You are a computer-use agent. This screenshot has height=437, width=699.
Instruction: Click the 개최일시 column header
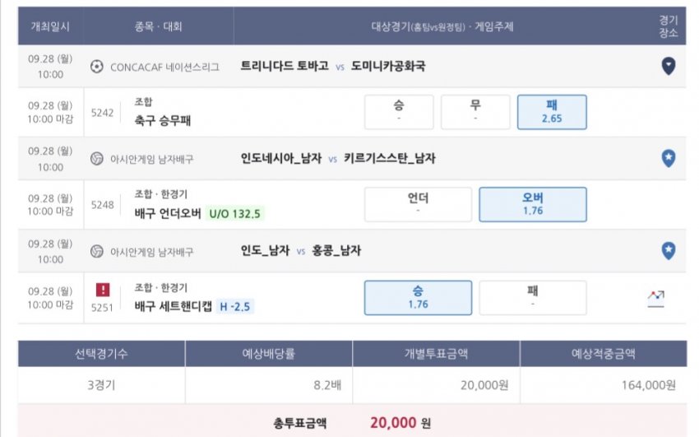pyautogui.click(x=50, y=26)
